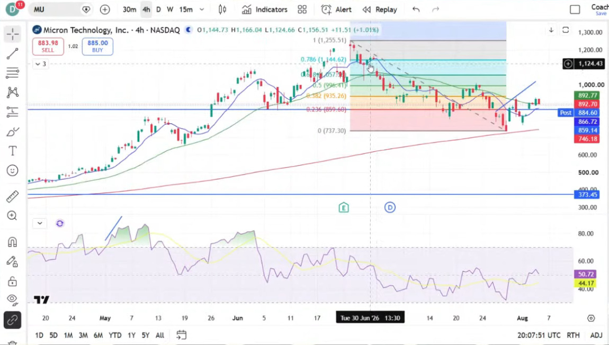
Task: Select the trend line drawing tool
Action: click(x=12, y=53)
